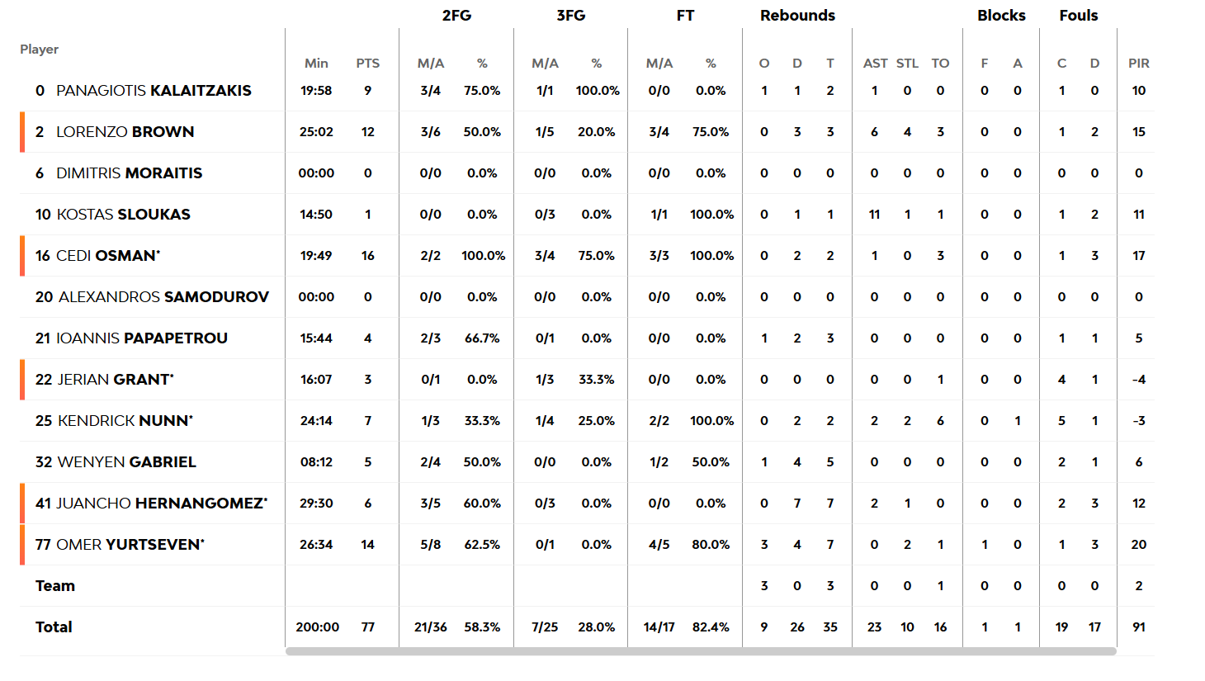The height and width of the screenshot is (681, 1205).
Task: Click the Total row label
Action: click(54, 627)
